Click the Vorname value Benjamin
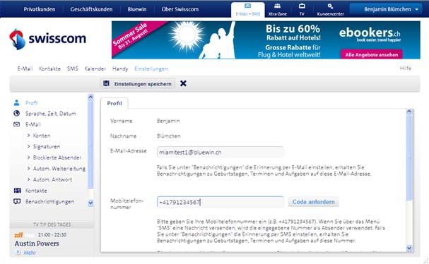 point(168,121)
